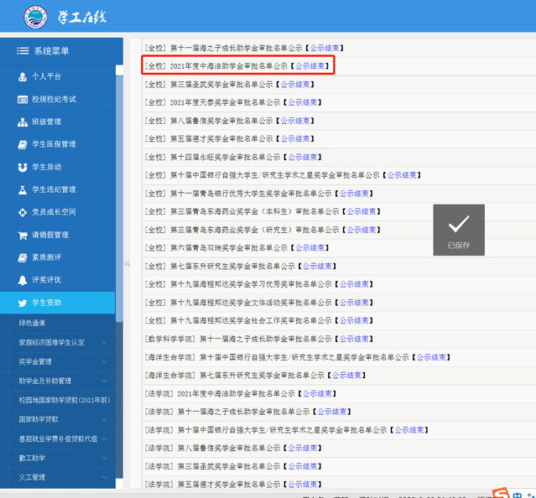Click the 请销假管理 cart icon

23,235
